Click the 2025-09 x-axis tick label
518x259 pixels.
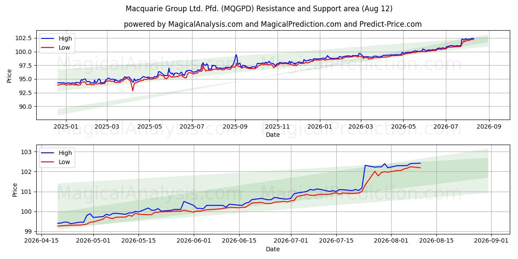coord(235,127)
